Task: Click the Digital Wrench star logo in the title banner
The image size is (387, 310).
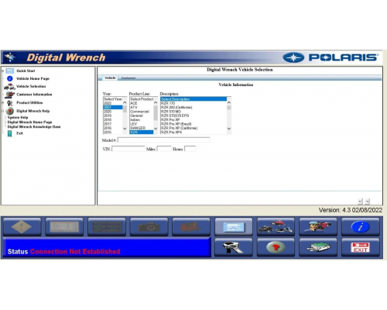Action: (10, 57)
